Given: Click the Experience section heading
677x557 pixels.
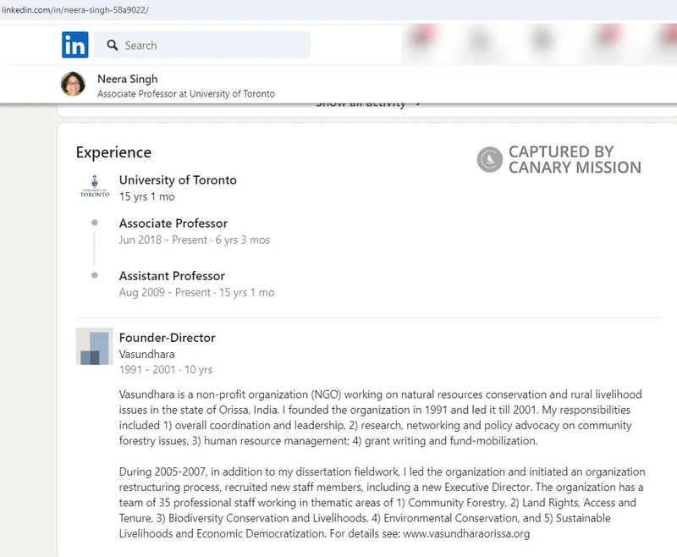Looking at the screenshot, I should pos(113,152).
